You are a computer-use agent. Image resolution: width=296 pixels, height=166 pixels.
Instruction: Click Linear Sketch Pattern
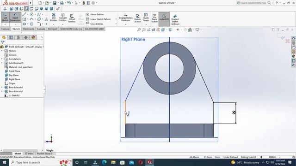98,19
